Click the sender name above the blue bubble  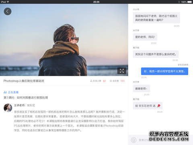pyautogui.click(x=183, y=65)
